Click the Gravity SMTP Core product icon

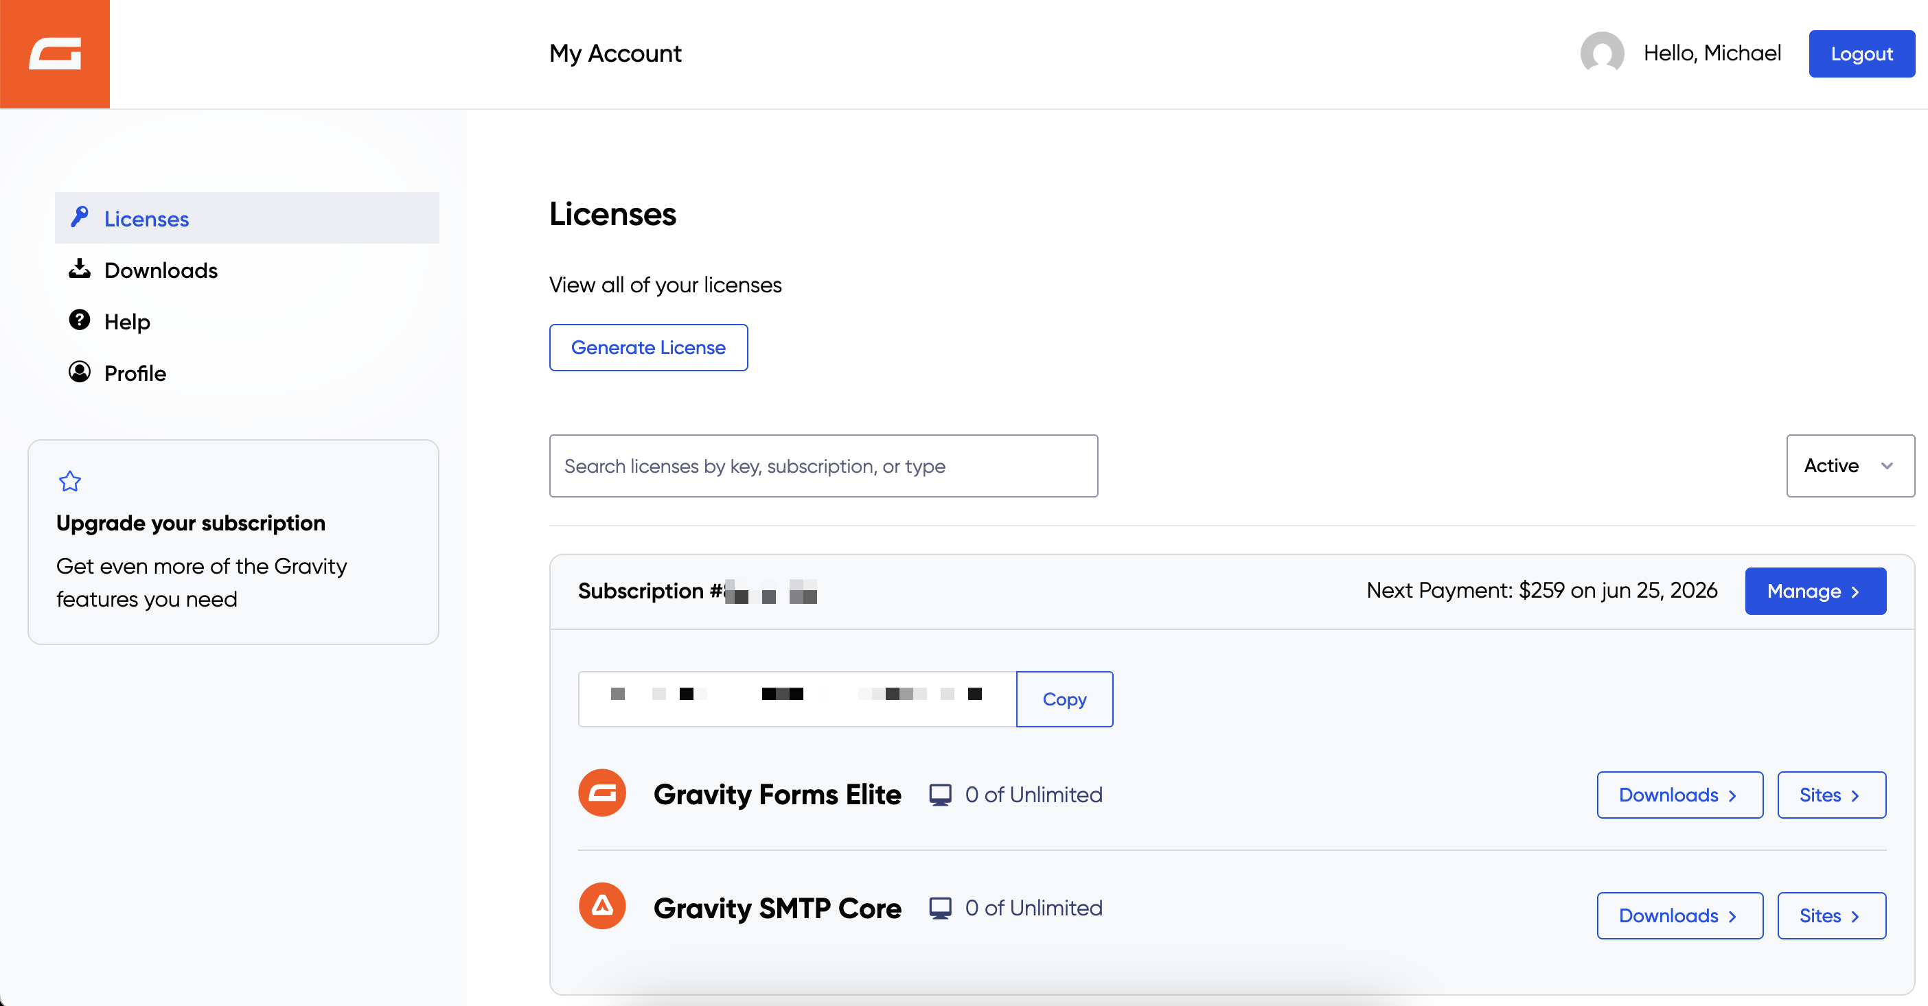(601, 906)
